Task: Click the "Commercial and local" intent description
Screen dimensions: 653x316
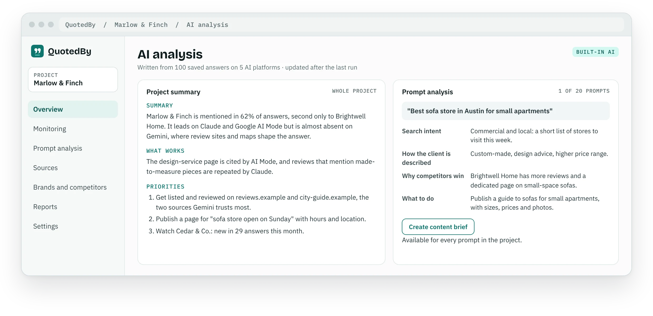Action: 534,135
